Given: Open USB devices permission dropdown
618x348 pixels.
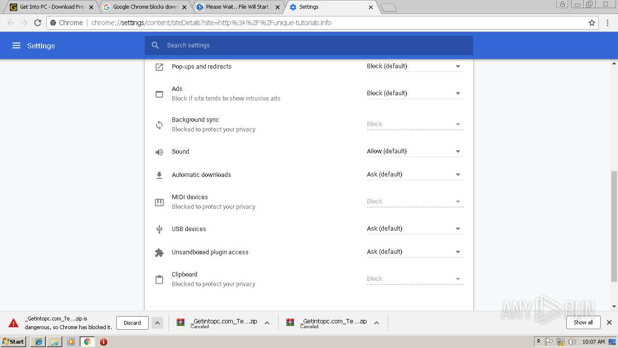Looking at the screenshot, I should 415,229.
